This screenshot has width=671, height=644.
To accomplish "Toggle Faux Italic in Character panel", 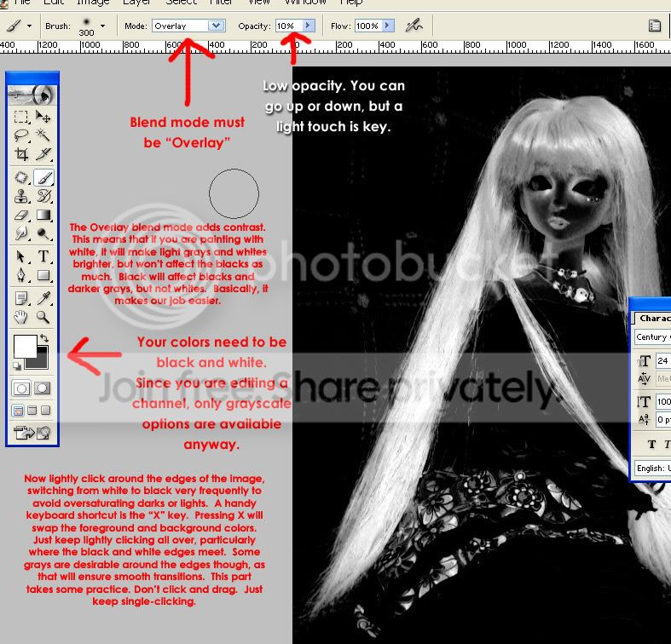I will pyautogui.click(x=666, y=445).
